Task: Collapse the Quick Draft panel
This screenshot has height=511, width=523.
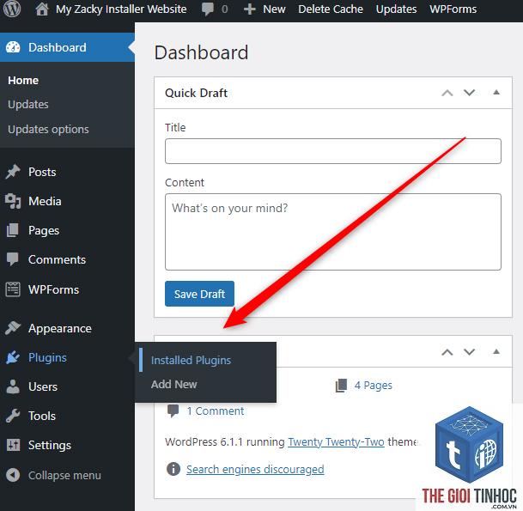Action: click(496, 93)
